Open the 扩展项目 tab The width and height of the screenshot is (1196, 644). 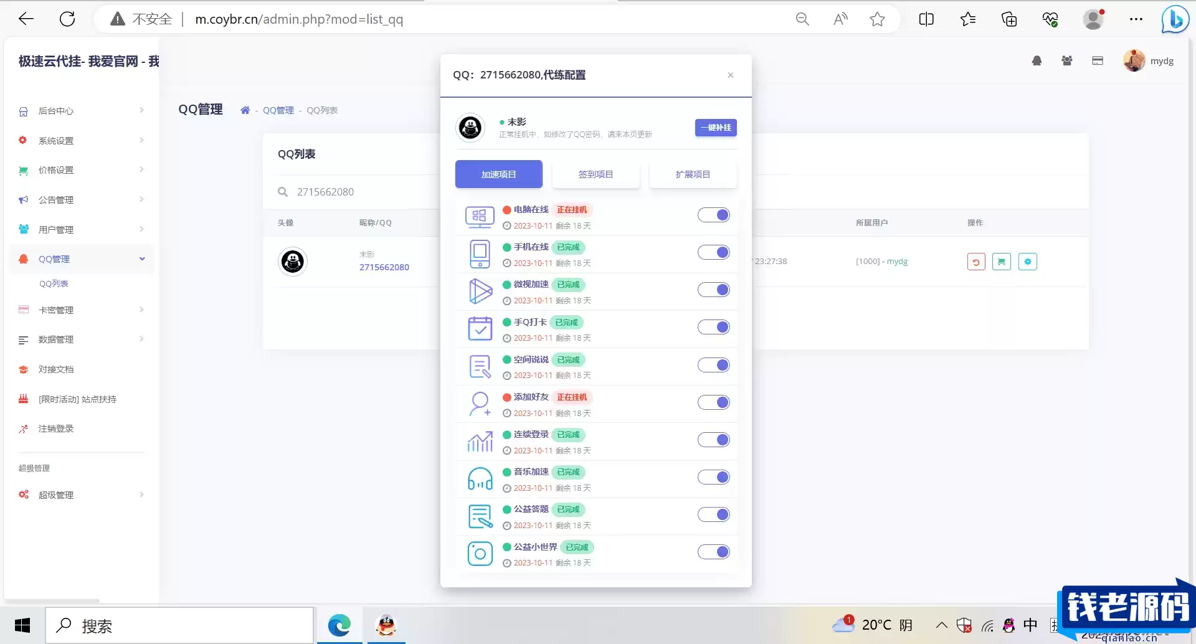pyautogui.click(x=693, y=174)
